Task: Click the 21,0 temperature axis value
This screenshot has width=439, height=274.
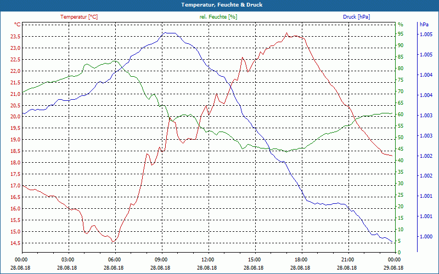Action: (x=15, y=94)
